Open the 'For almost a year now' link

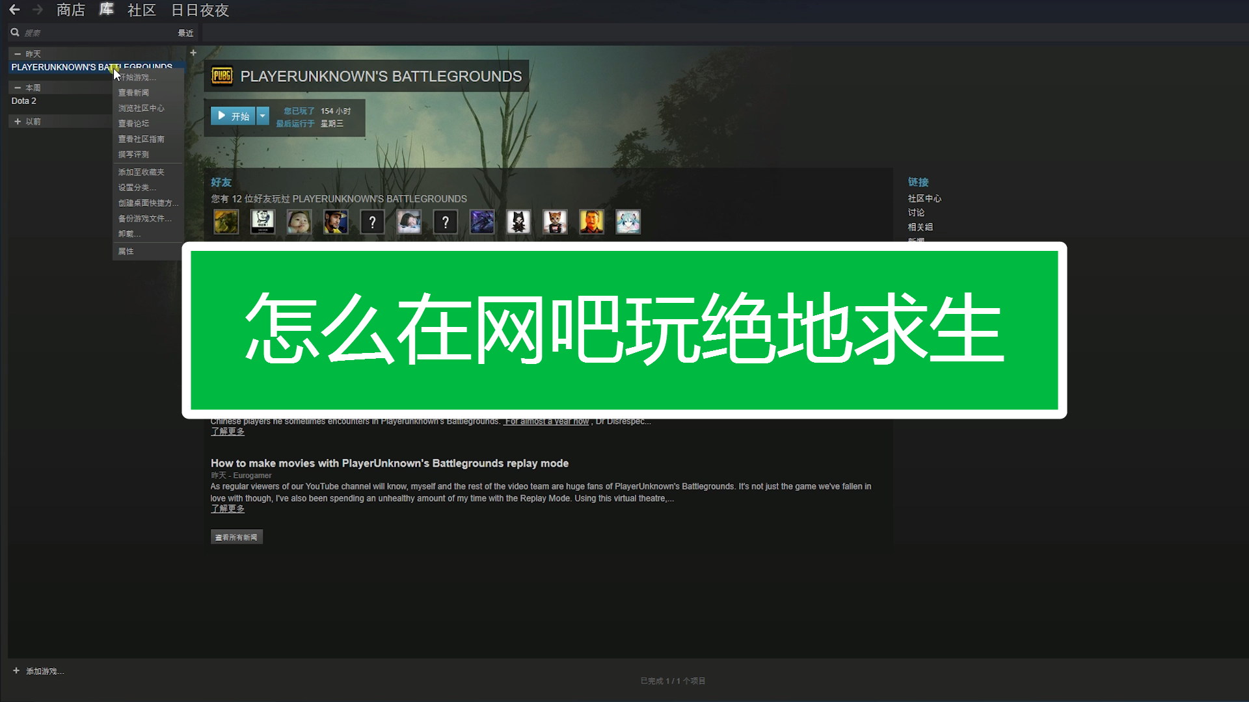click(x=546, y=421)
